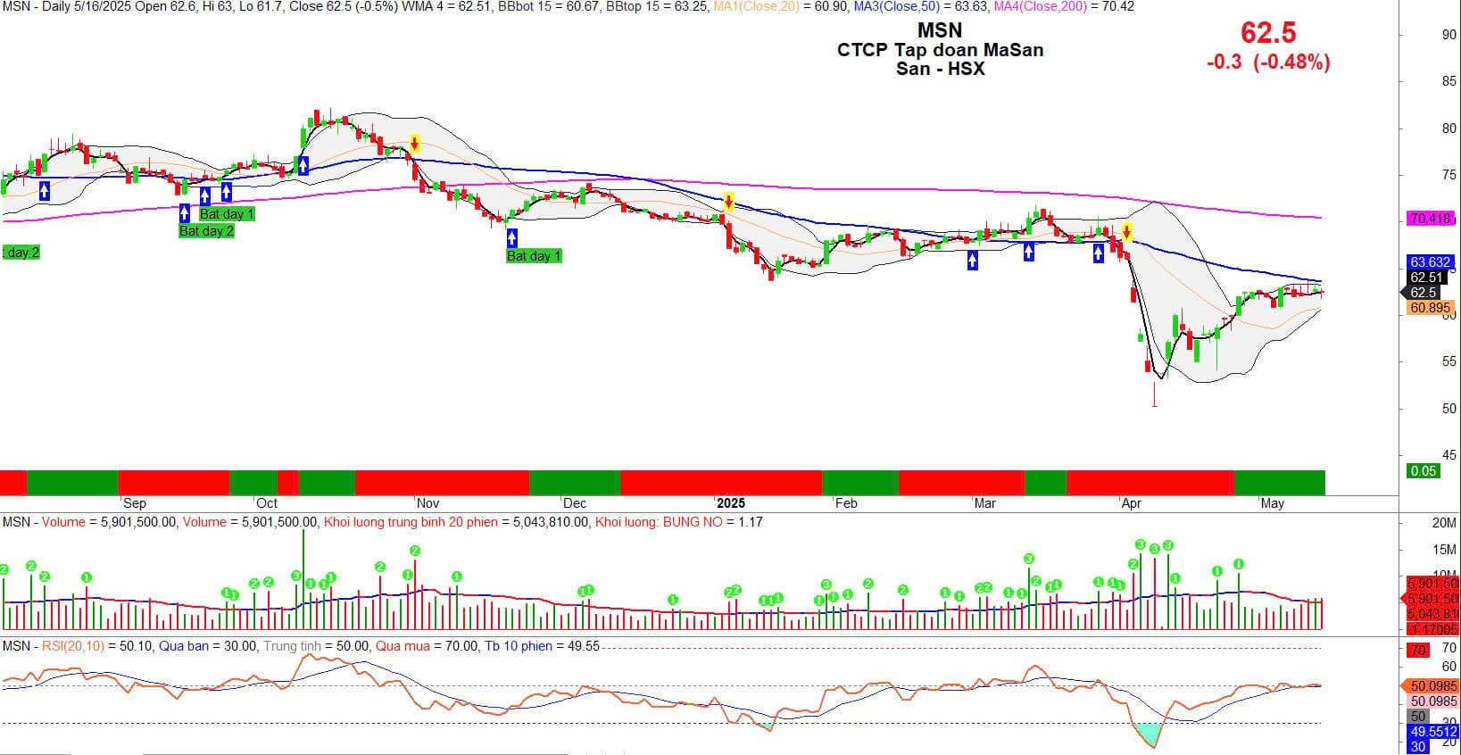This screenshot has width=1461, height=755.
Task: Click the black 62.51 price tag
Action: (1426, 278)
